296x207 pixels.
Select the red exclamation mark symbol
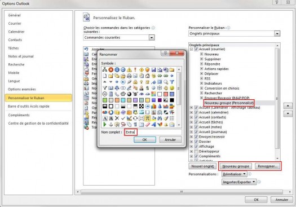click(135, 70)
